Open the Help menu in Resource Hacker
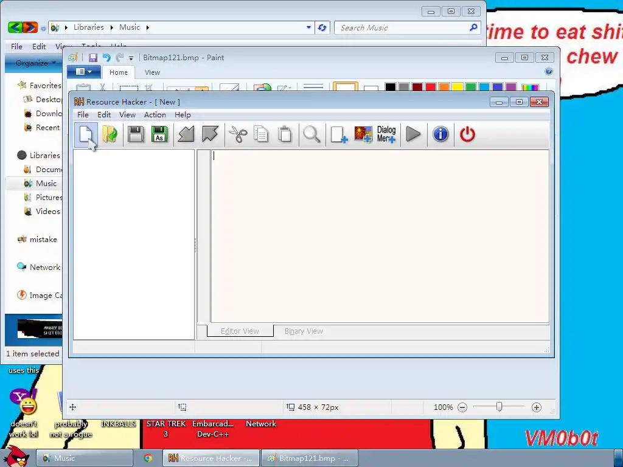 coord(183,115)
